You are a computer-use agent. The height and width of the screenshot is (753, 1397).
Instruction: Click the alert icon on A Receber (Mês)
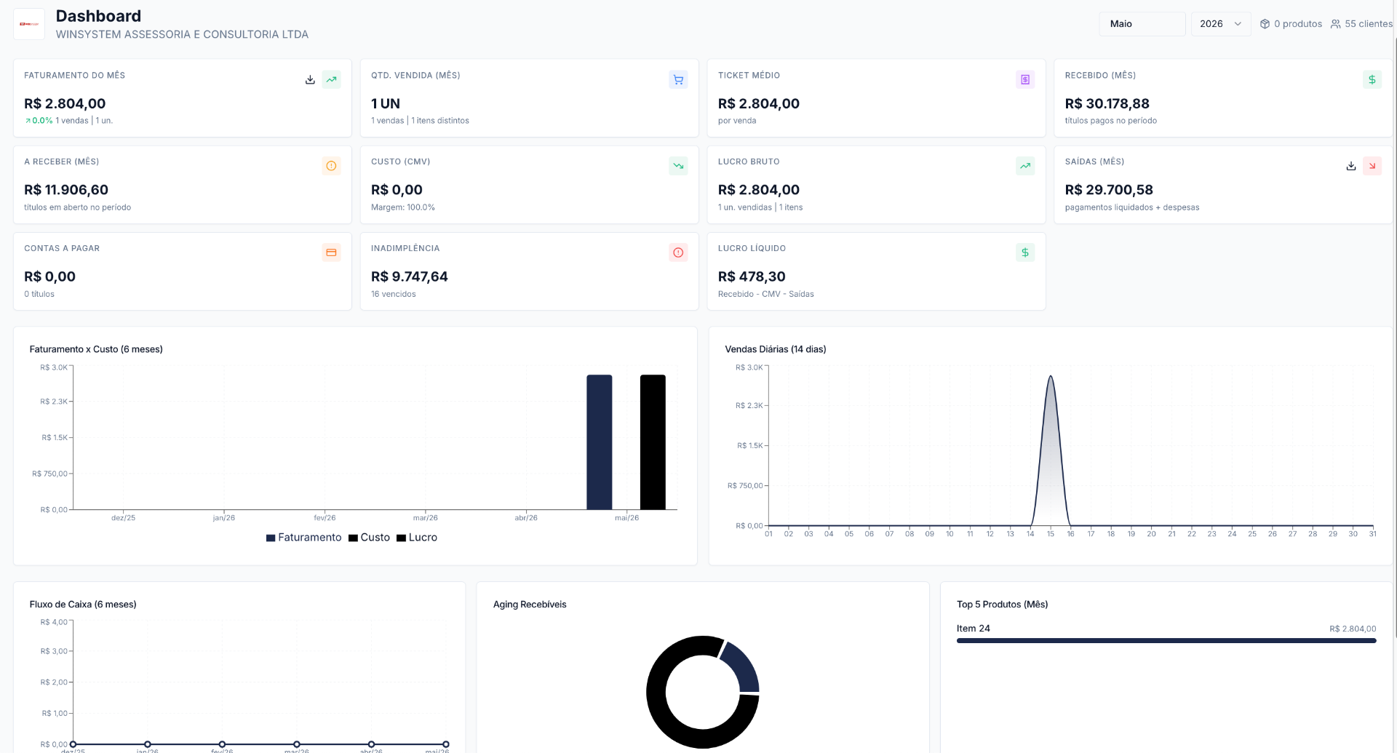[332, 166]
